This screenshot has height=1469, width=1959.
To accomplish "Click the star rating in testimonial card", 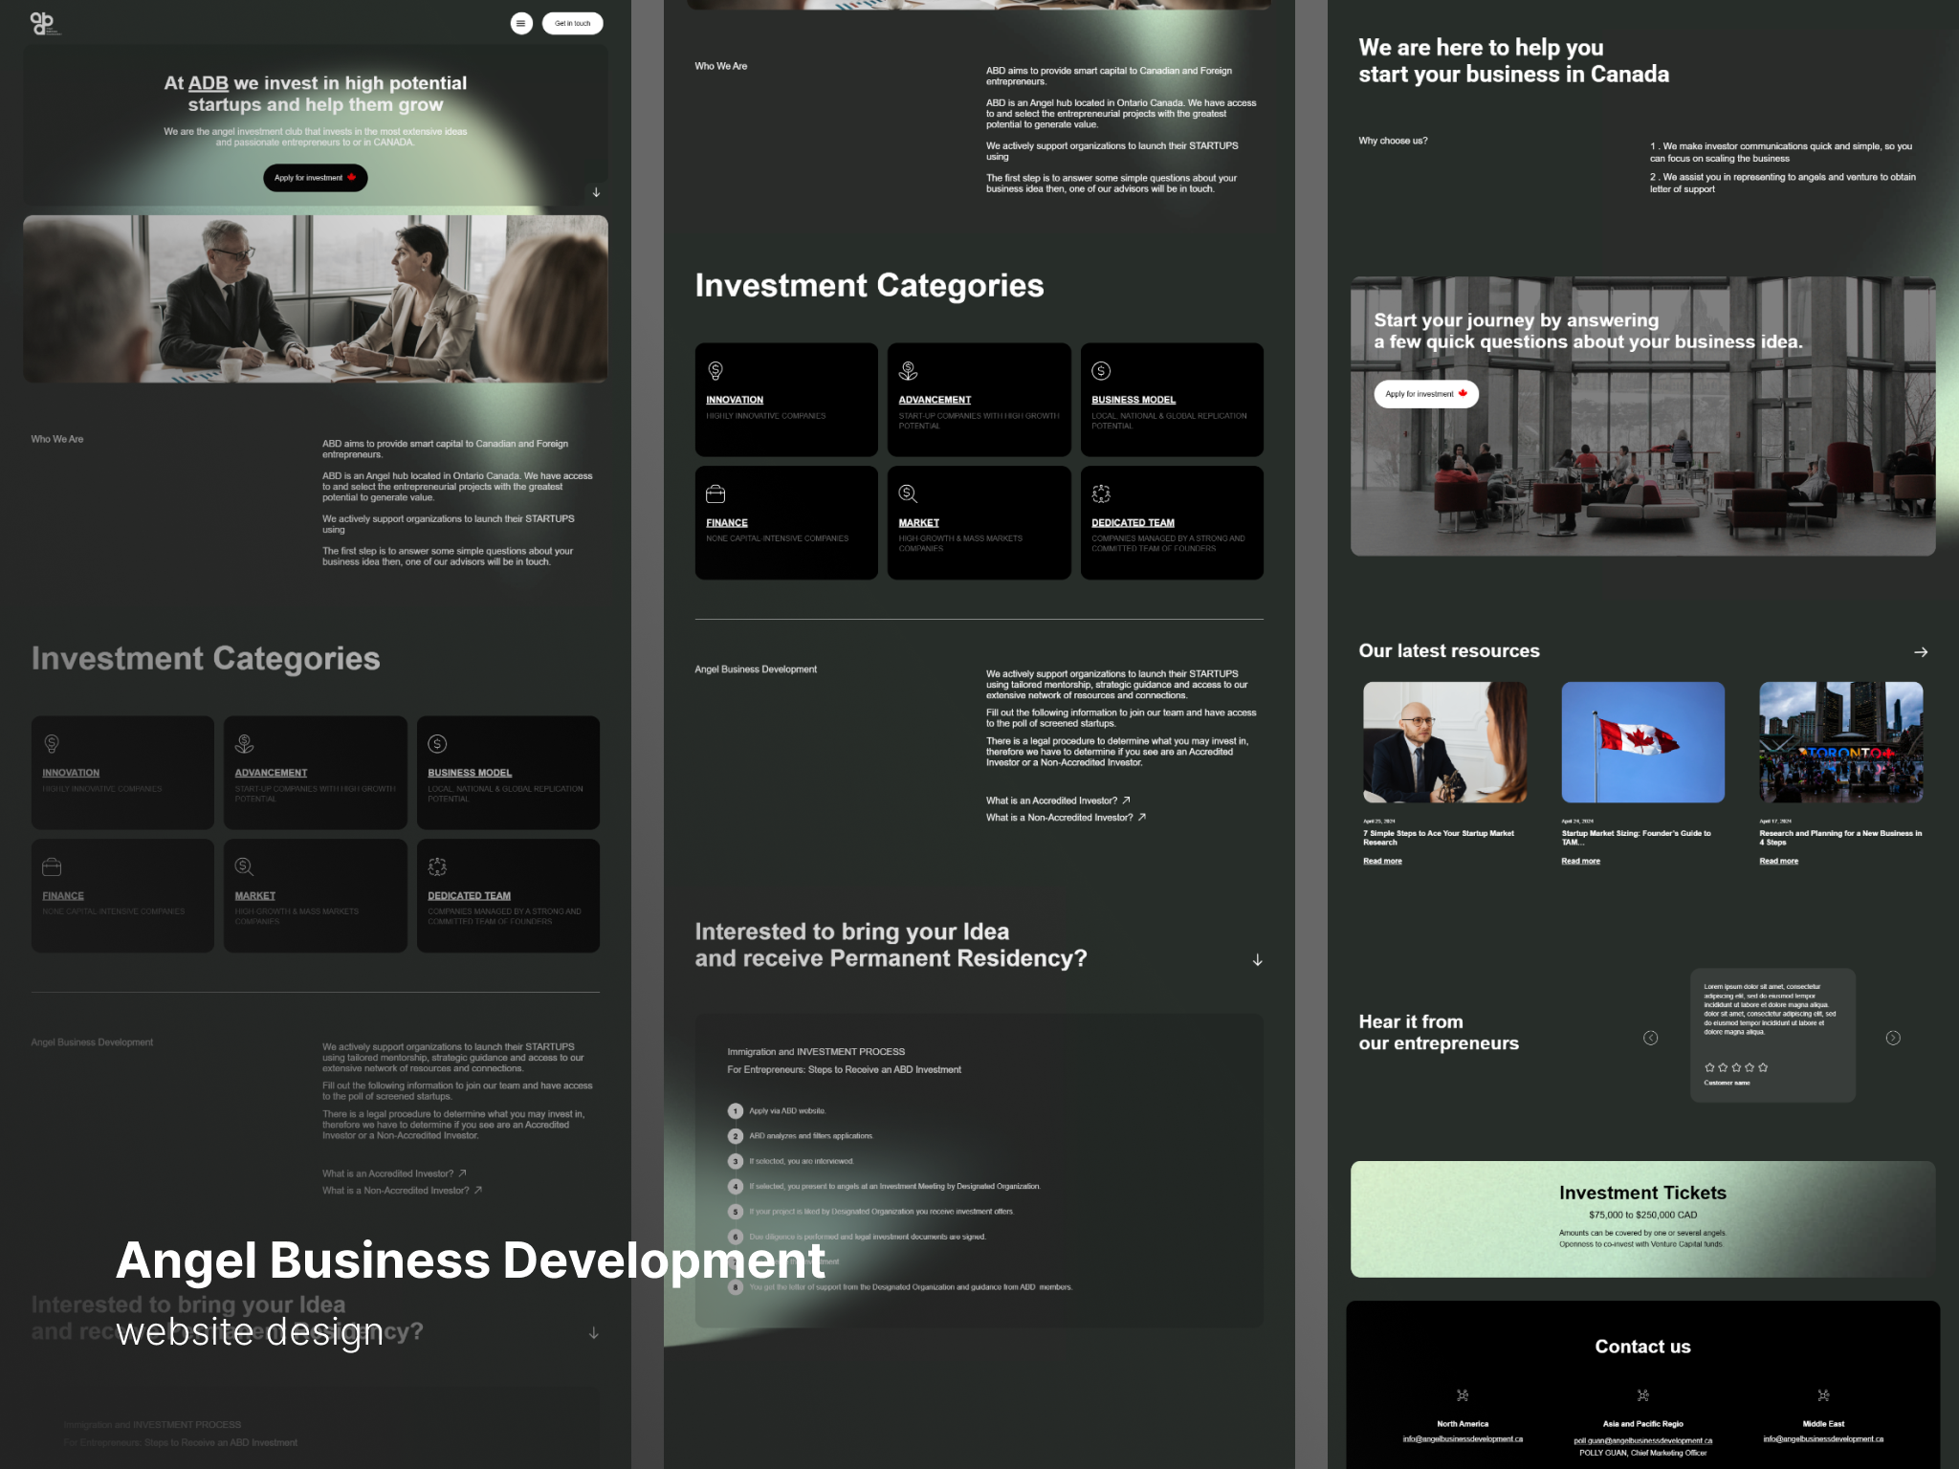I will (1735, 1067).
